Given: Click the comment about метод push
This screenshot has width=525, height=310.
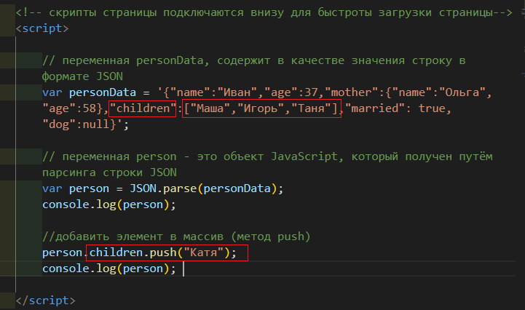Looking at the screenshot, I should click(x=176, y=237).
